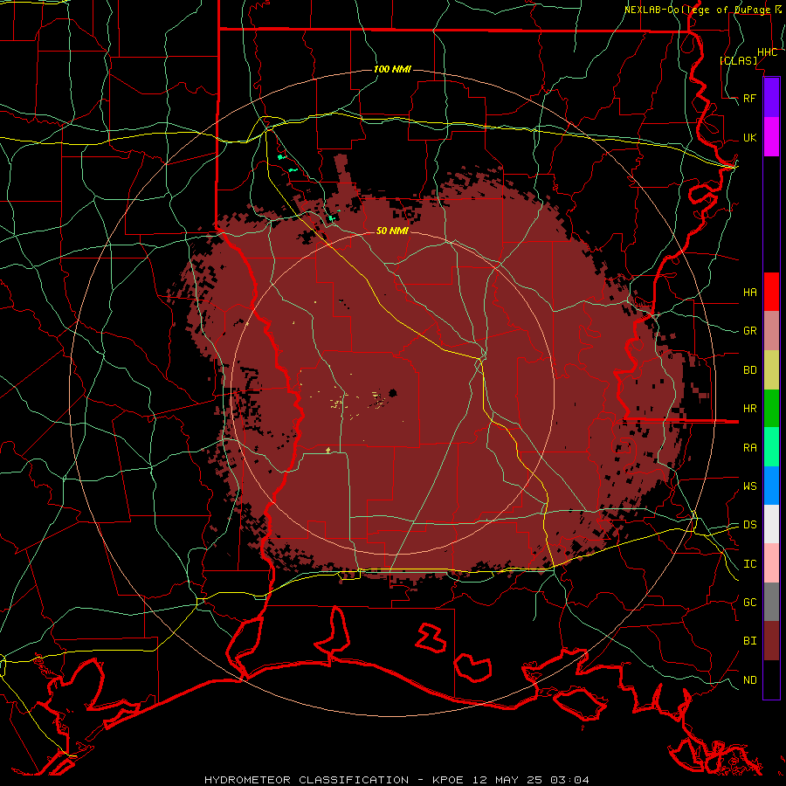
Task: Click the KPOE radar site identifier
Action: point(450,780)
